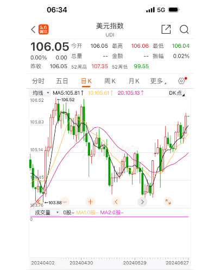This screenshot has height=272, width=214.
Task: Tap the current price 106.05
Action: point(50,47)
